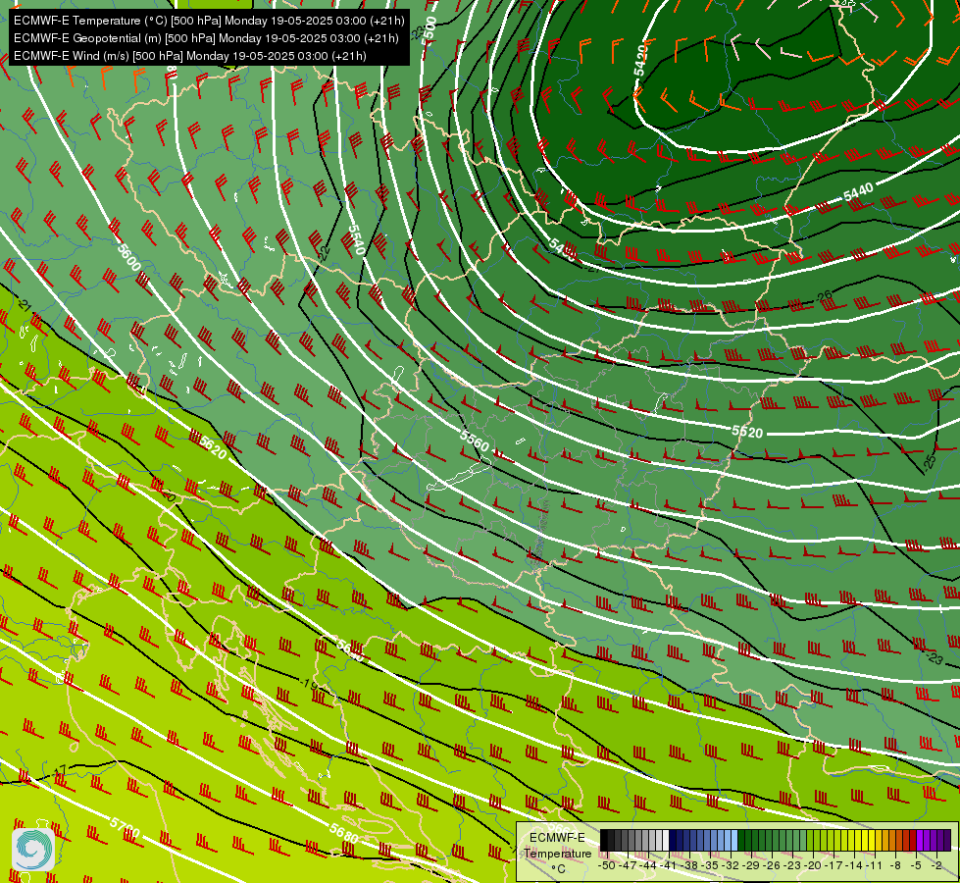Screen dimensions: 960x883
Task: Click the -50 legend tick value
Action: point(607,865)
